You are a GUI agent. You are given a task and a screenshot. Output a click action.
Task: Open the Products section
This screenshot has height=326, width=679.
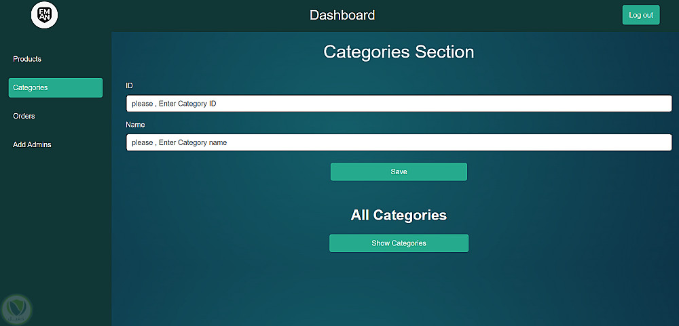click(27, 59)
